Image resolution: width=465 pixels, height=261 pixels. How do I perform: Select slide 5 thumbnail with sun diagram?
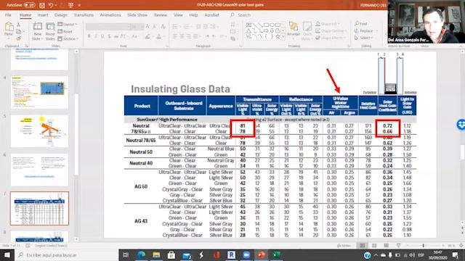point(39,130)
